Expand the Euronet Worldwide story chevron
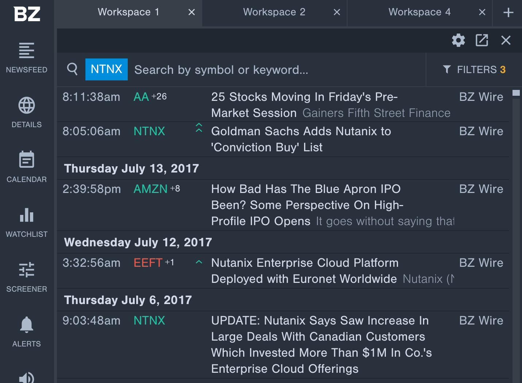 (x=199, y=262)
